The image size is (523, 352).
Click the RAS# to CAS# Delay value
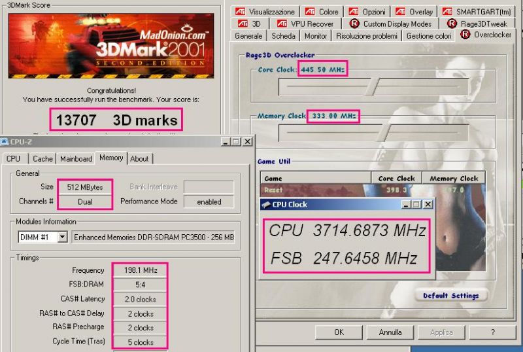coord(141,314)
